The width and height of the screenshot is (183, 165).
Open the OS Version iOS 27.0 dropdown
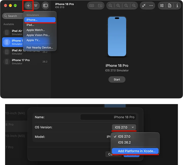[124, 127]
